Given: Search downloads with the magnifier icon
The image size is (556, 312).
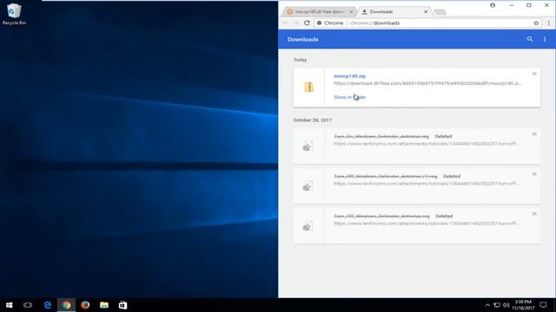Looking at the screenshot, I should 530,39.
